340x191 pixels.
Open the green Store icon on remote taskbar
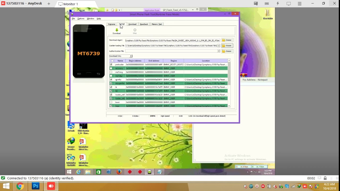click(99, 172)
